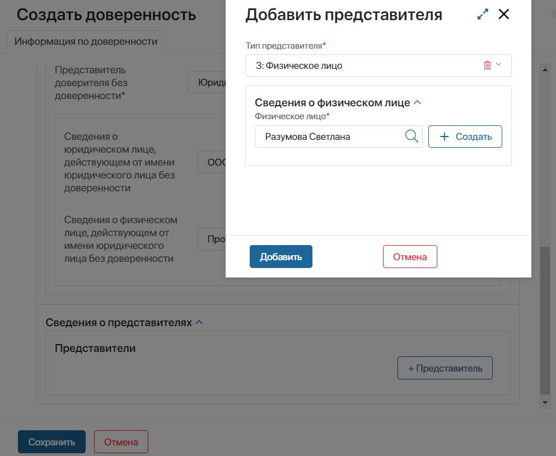The image size is (556, 456).
Task: Clear representative type with trash icon
Action: (x=487, y=65)
